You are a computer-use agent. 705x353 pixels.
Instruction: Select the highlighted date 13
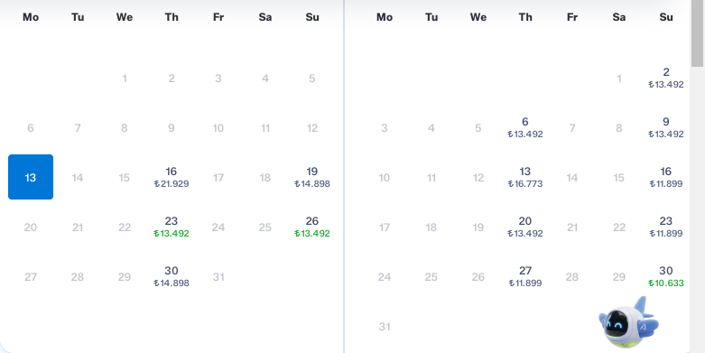click(31, 177)
